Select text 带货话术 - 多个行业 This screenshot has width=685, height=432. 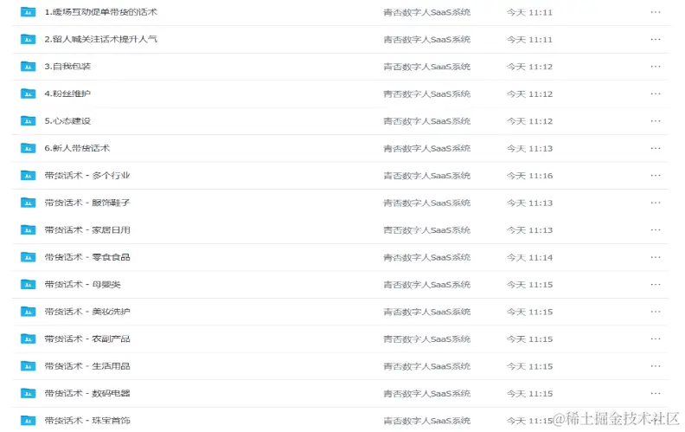click(87, 176)
